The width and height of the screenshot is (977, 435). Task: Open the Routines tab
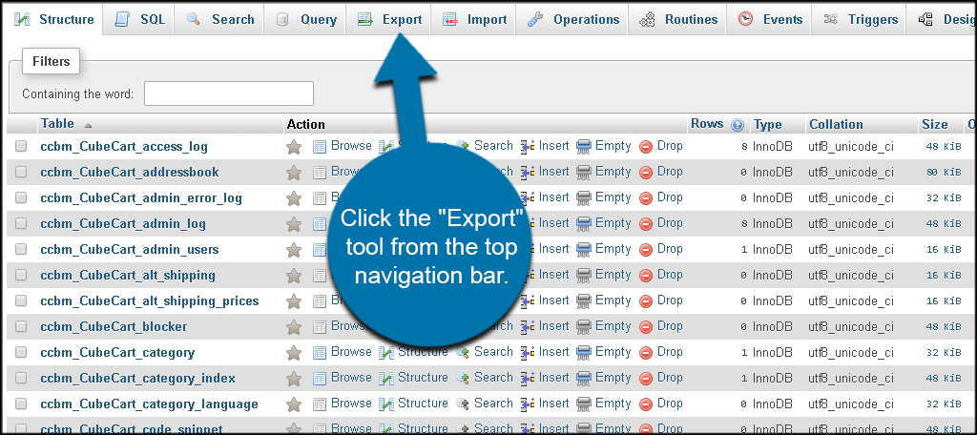(x=678, y=19)
